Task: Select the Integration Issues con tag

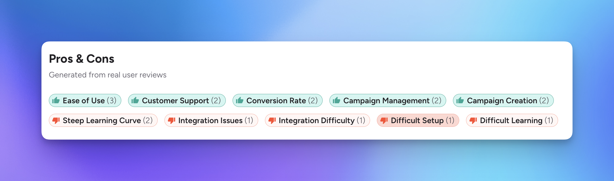Action: [x=211, y=120]
